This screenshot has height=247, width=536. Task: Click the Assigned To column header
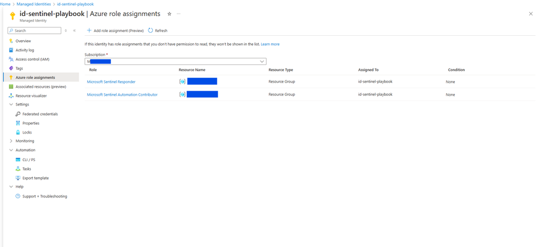(368, 70)
